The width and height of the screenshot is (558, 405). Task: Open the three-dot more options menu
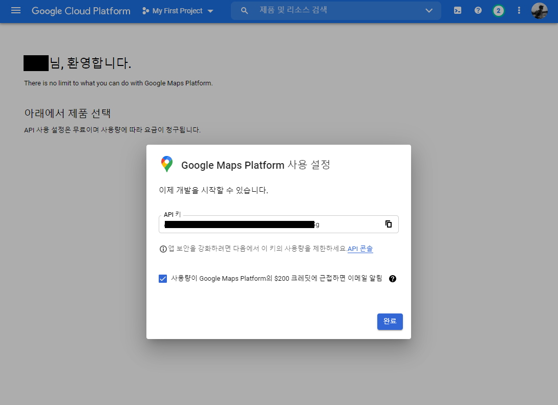(x=519, y=11)
